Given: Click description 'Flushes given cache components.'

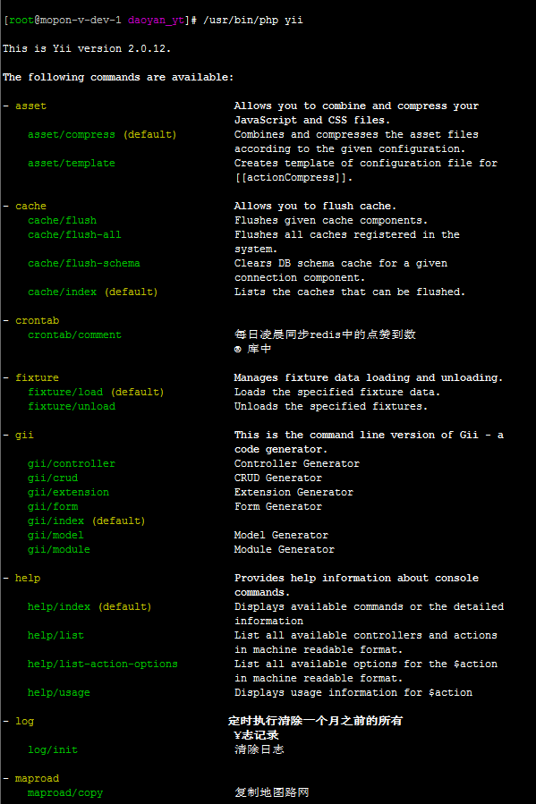Looking at the screenshot, I should click(x=331, y=221).
